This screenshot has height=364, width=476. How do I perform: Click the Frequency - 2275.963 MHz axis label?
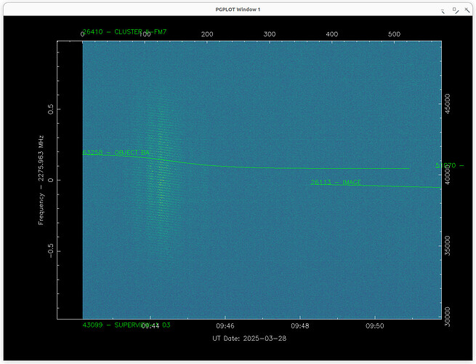(x=41, y=180)
